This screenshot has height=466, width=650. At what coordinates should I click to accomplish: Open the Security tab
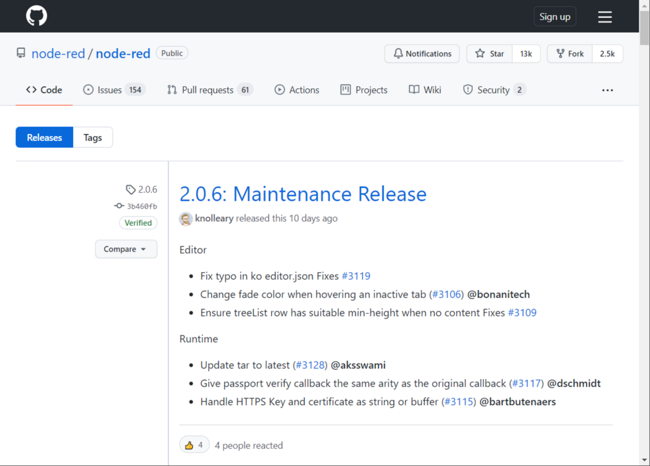pos(494,90)
